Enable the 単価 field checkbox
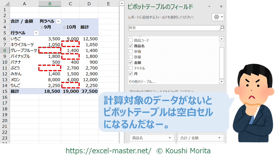The width and height of the screenshot is (276, 155). click(131, 51)
